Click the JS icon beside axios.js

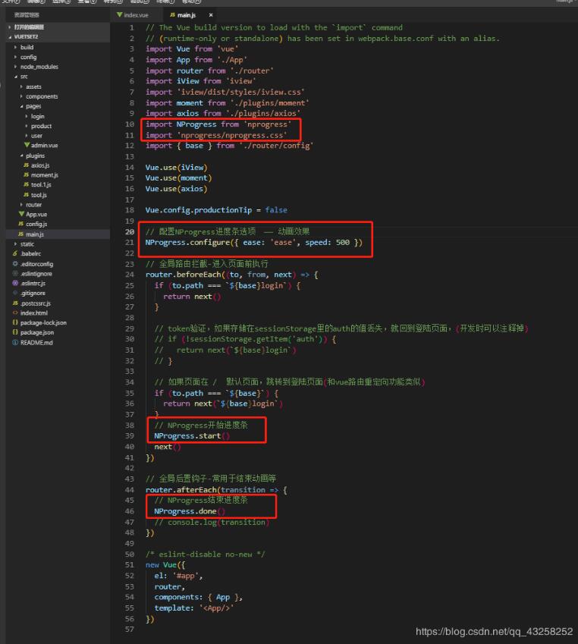(x=27, y=165)
